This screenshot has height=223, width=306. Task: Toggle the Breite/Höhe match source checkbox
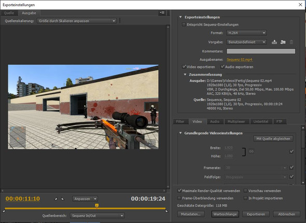291,151
